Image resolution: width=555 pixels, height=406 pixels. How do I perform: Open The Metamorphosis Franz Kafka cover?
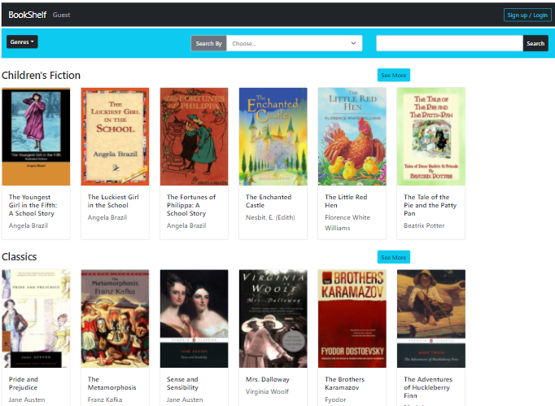[x=115, y=319]
